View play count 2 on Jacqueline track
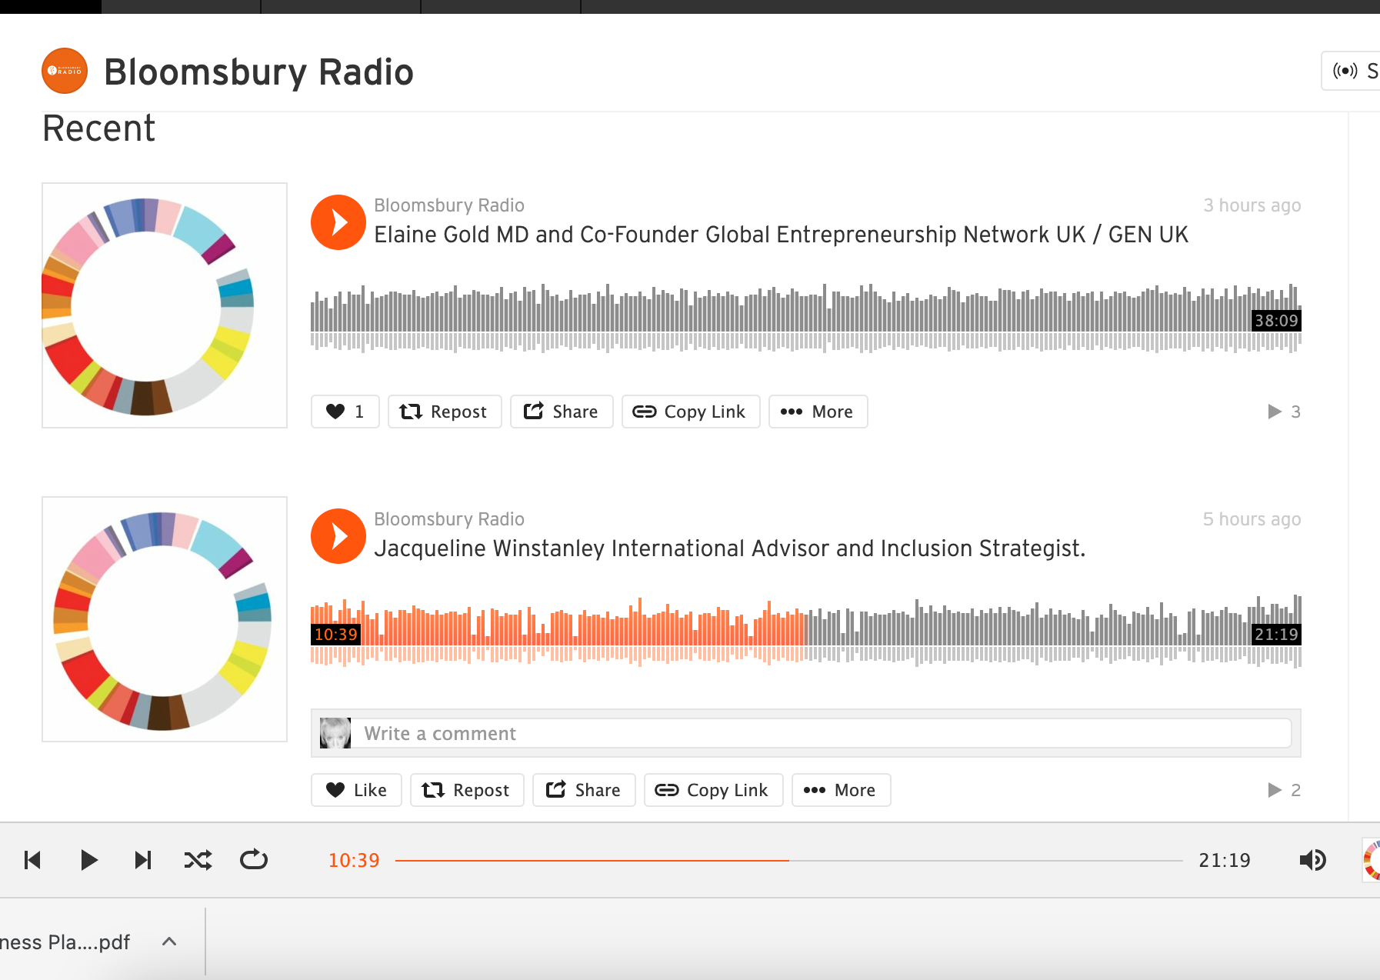 1284,790
